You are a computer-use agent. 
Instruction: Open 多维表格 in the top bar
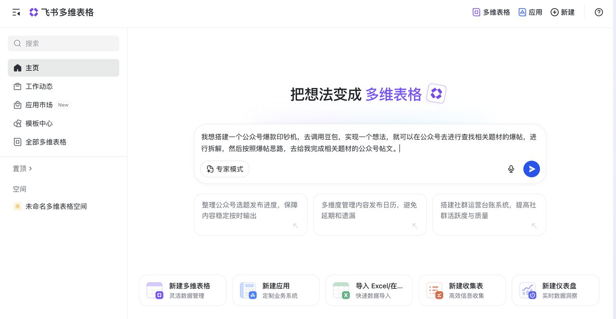(x=491, y=12)
